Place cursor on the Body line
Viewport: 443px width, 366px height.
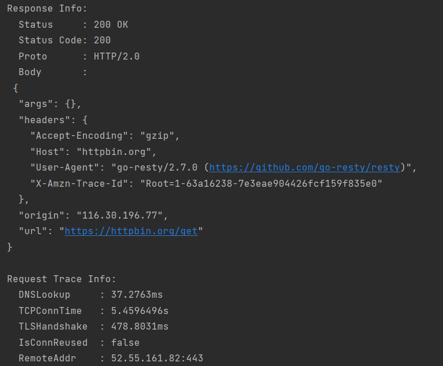(30, 72)
